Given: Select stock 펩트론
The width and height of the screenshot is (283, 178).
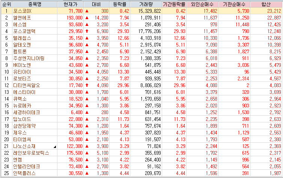Looking at the screenshot, I should [x=20, y=51].
